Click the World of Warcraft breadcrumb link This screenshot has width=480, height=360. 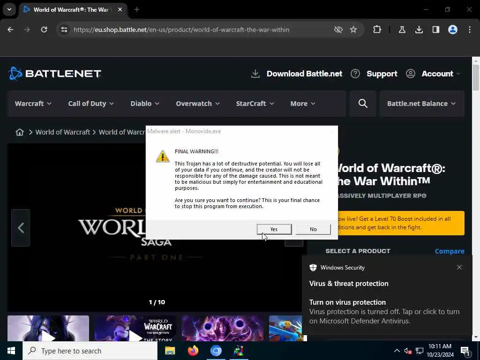(x=63, y=132)
